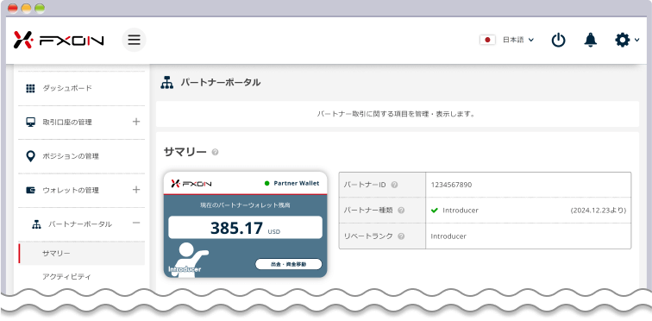This screenshot has height=321, width=652.
Task: Toggle the hamburger menu button
Action: (134, 40)
